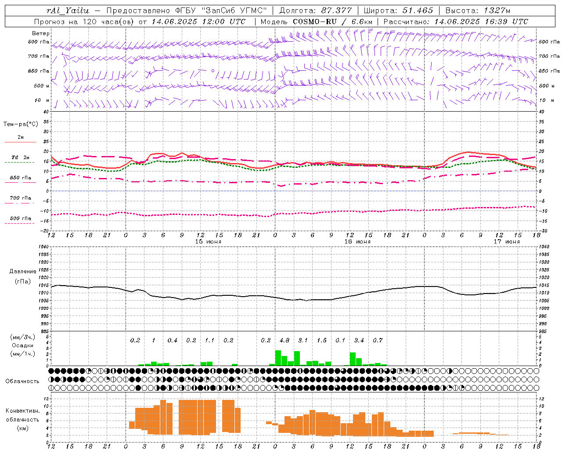
Task: Click the calculation time 14.06.2025 16:39 UTC
Action: coord(481,22)
